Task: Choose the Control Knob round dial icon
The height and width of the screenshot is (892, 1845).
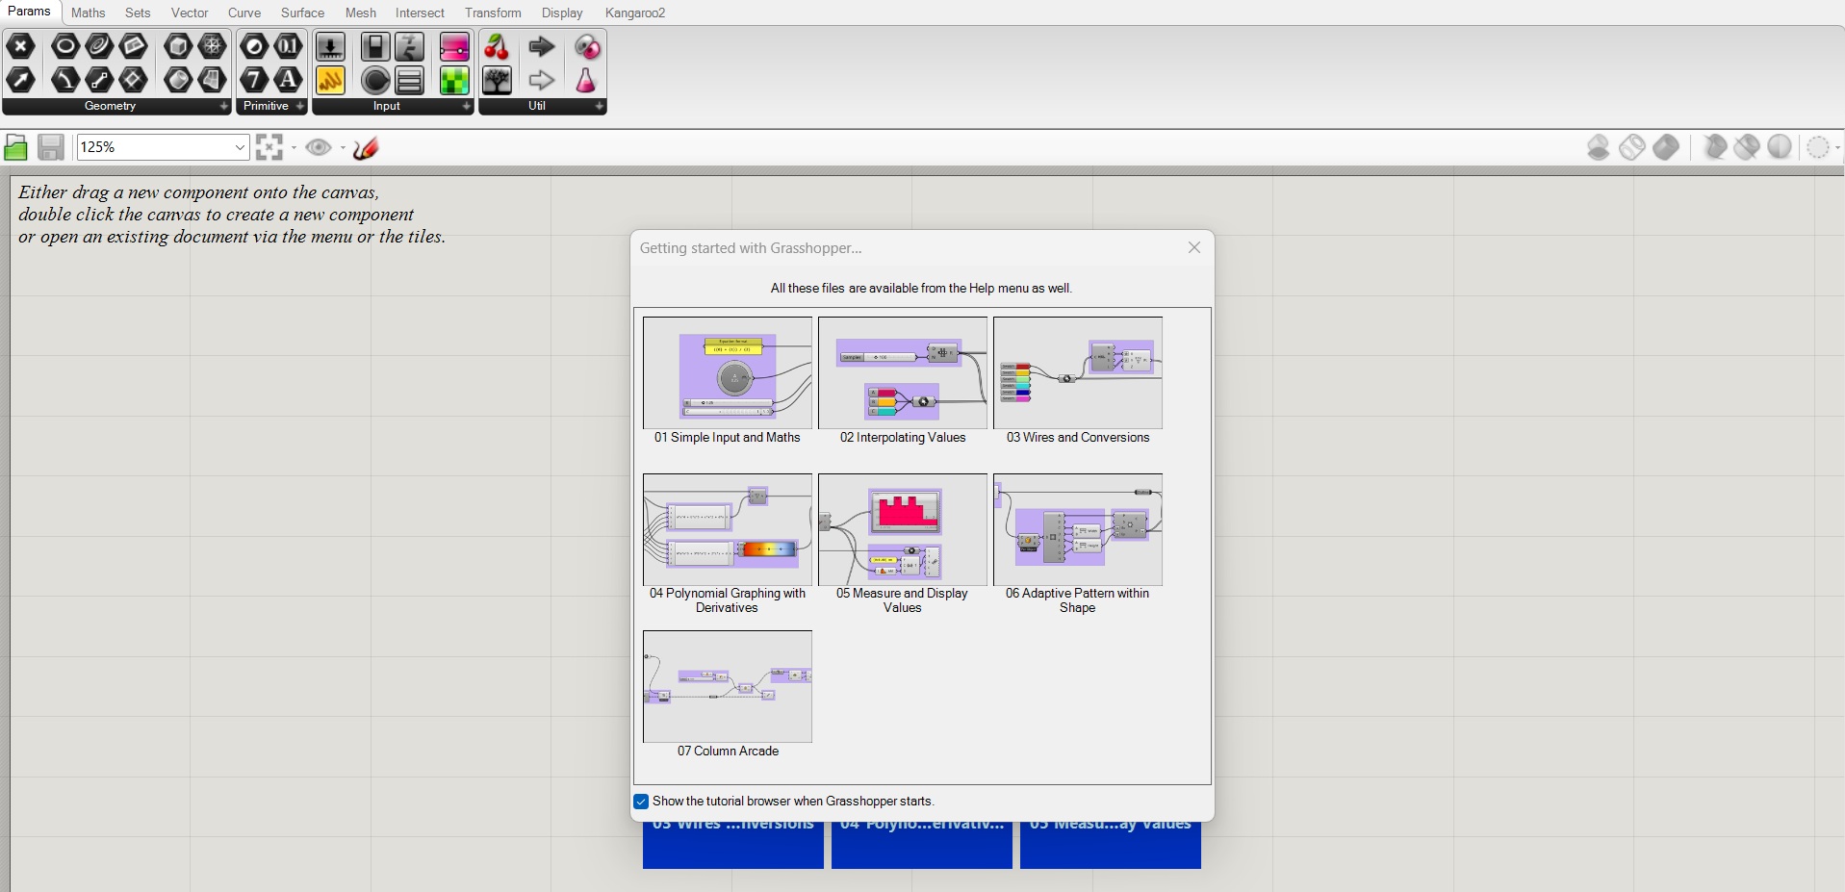Action: coord(375,81)
